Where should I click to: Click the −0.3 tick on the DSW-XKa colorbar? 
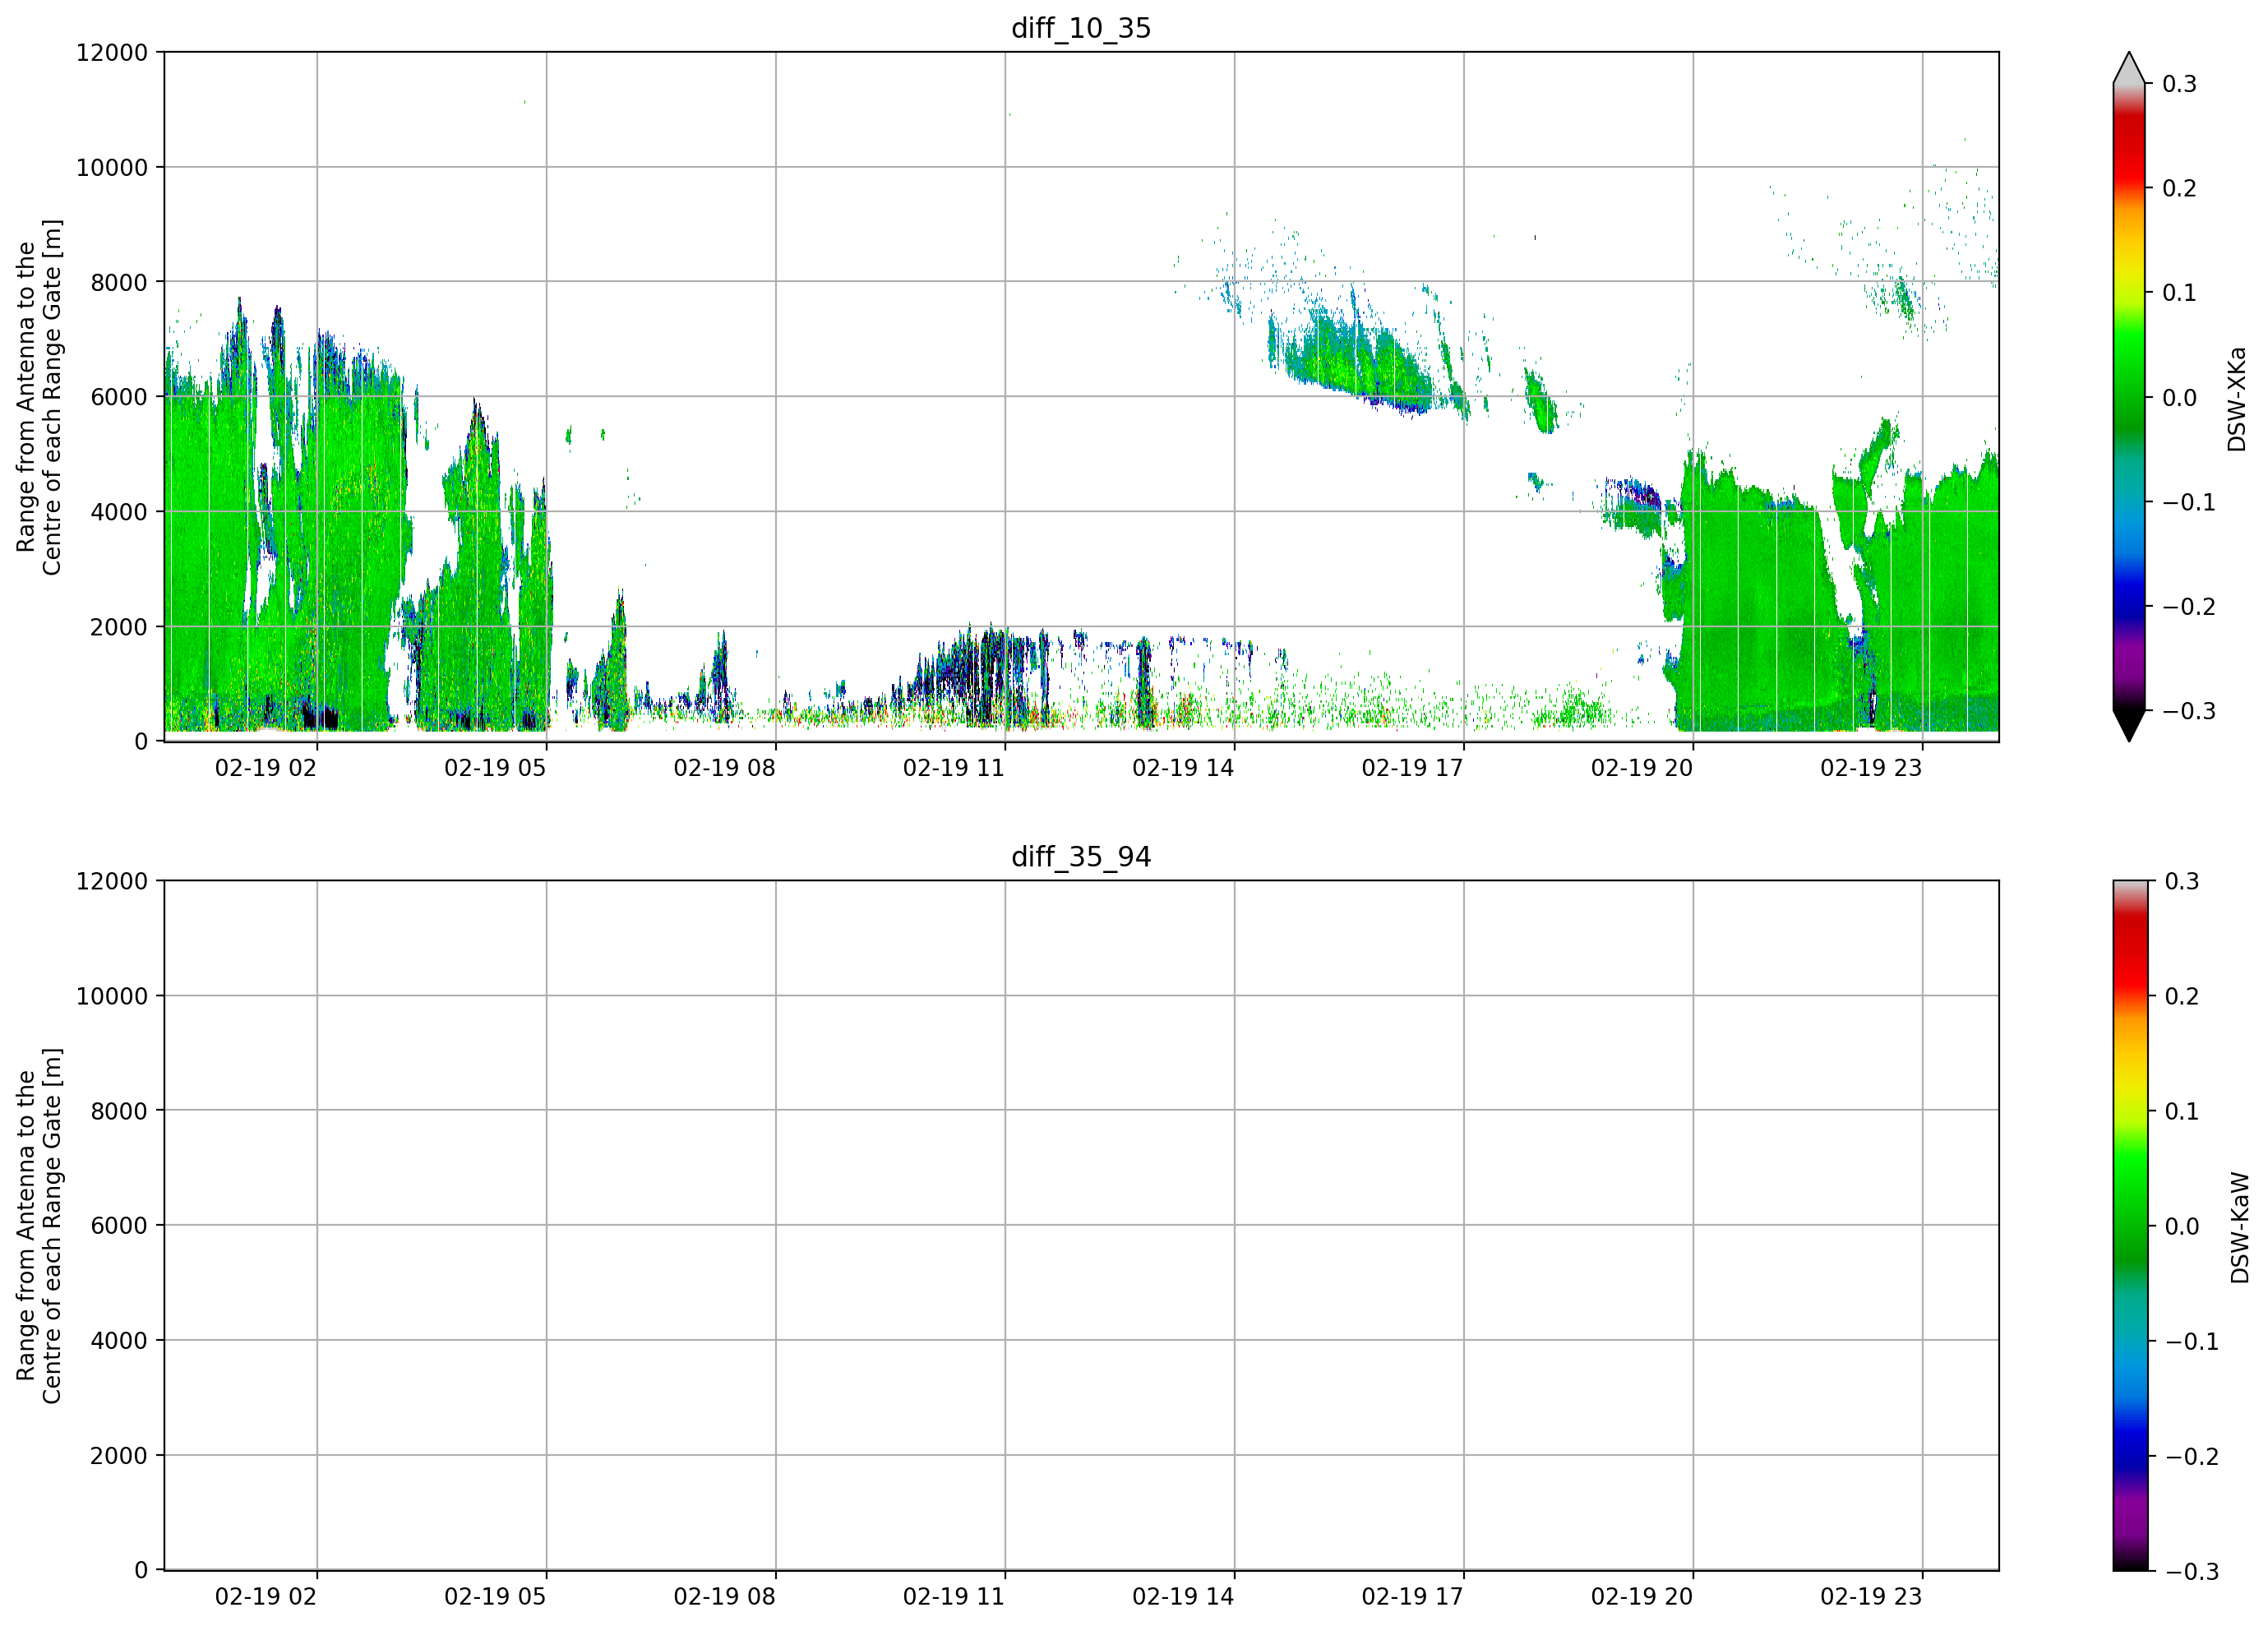click(2189, 711)
